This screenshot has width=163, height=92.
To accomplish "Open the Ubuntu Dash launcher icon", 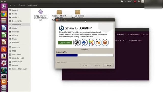I will coord(4,7).
